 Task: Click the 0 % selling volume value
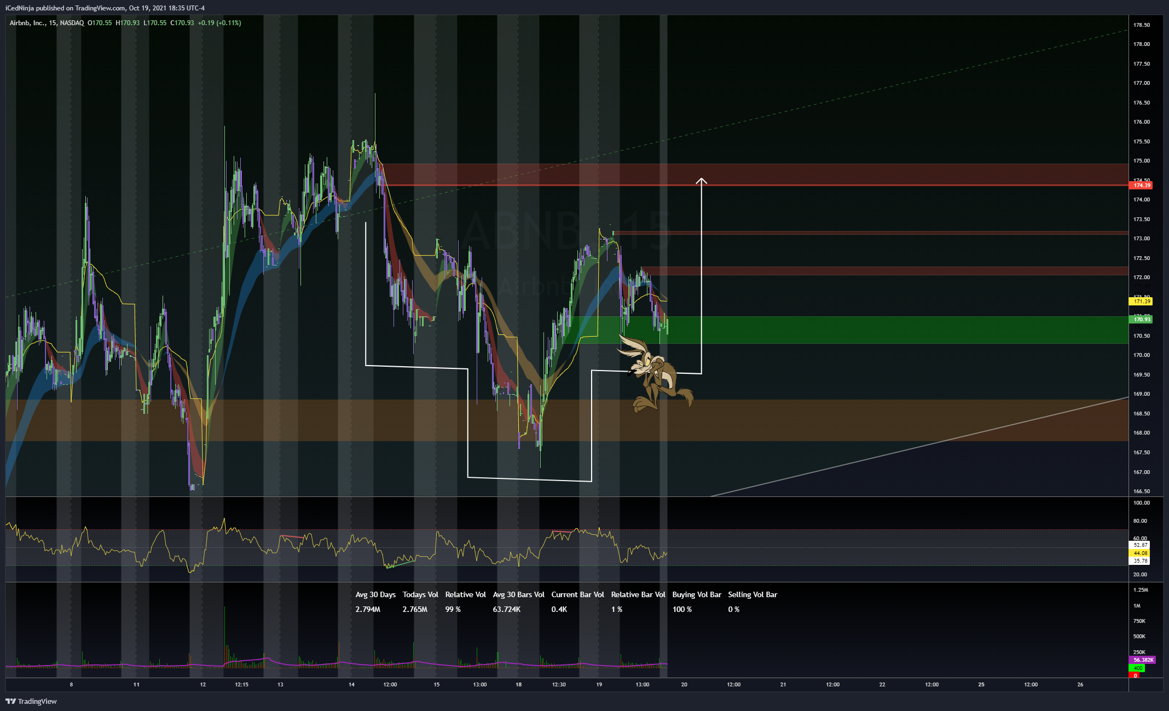pos(733,610)
